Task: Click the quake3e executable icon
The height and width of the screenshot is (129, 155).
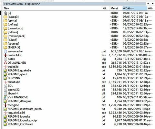Action: pos(5,67)
